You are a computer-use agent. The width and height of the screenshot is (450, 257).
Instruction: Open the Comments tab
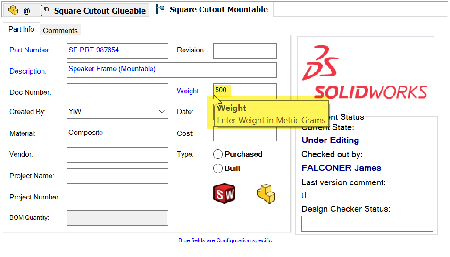(x=60, y=30)
